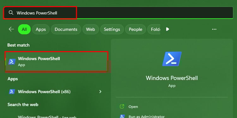Go back with the left arrow icon
Viewport: 237px width, 118px height.
pos(11,29)
